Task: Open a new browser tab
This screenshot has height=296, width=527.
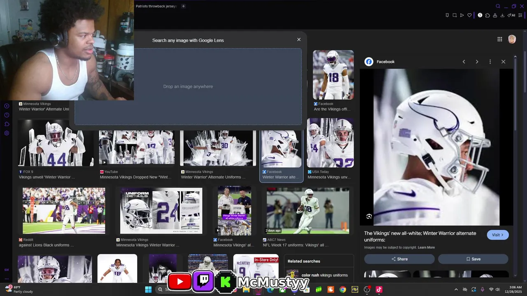Action: (x=184, y=6)
